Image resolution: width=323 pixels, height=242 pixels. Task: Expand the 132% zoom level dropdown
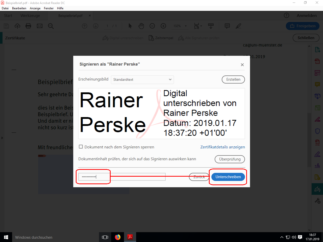pyautogui.click(x=186, y=26)
